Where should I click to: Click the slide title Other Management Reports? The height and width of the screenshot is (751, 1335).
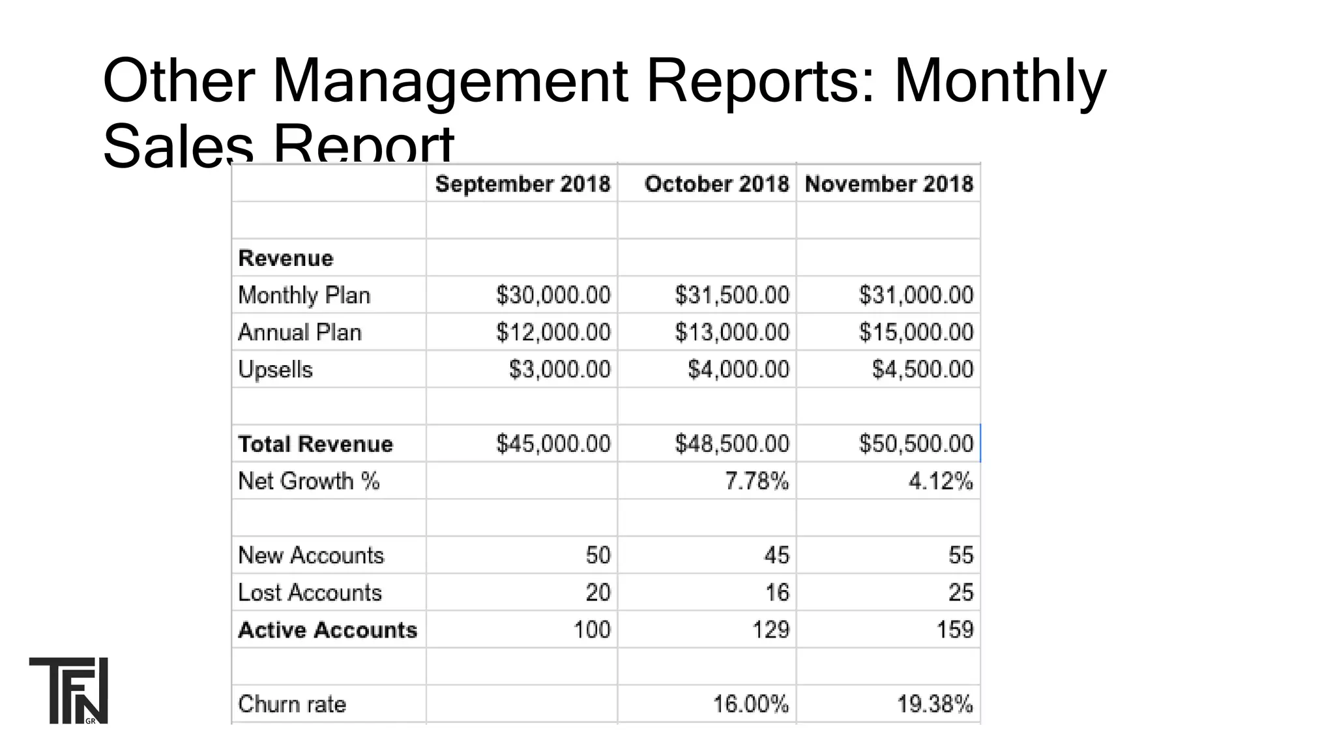click(x=604, y=111)
